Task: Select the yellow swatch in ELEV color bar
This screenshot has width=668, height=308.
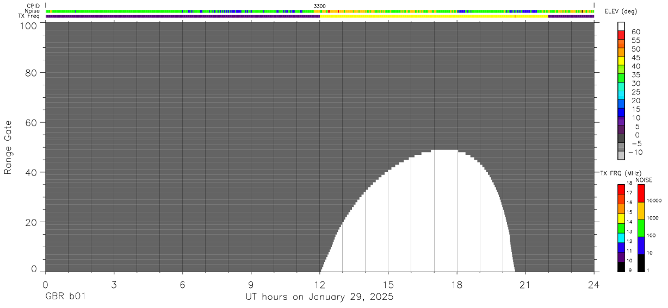Action: 621,61
